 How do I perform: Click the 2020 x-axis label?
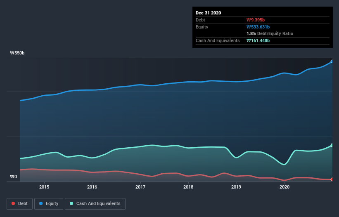tap(284, 187)
